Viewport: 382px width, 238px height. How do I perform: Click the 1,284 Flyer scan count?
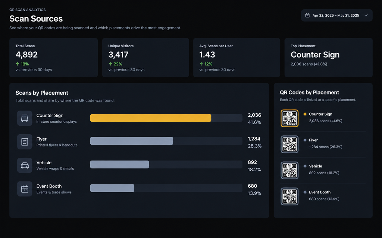(x=254, y=139)
